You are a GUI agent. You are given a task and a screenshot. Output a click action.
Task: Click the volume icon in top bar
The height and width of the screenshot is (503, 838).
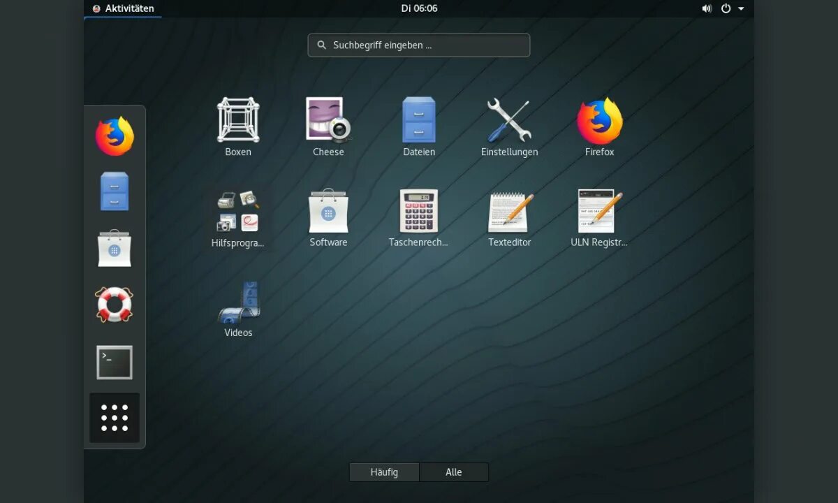pos(707,8)
